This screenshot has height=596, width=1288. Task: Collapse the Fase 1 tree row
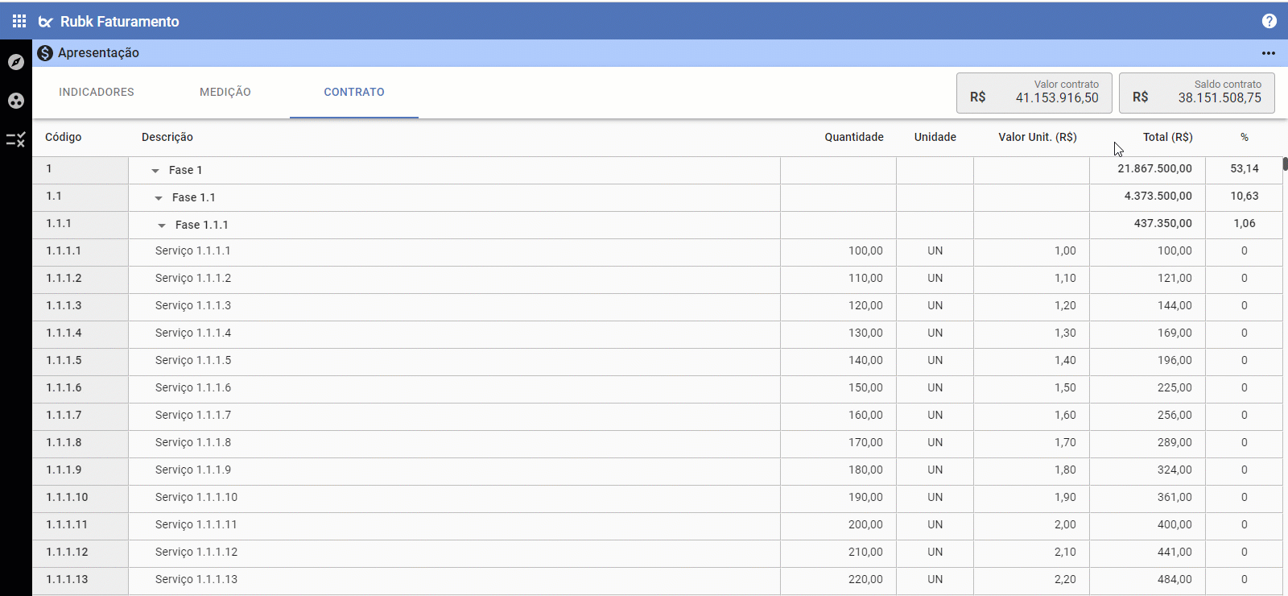[x=155, y=171]
